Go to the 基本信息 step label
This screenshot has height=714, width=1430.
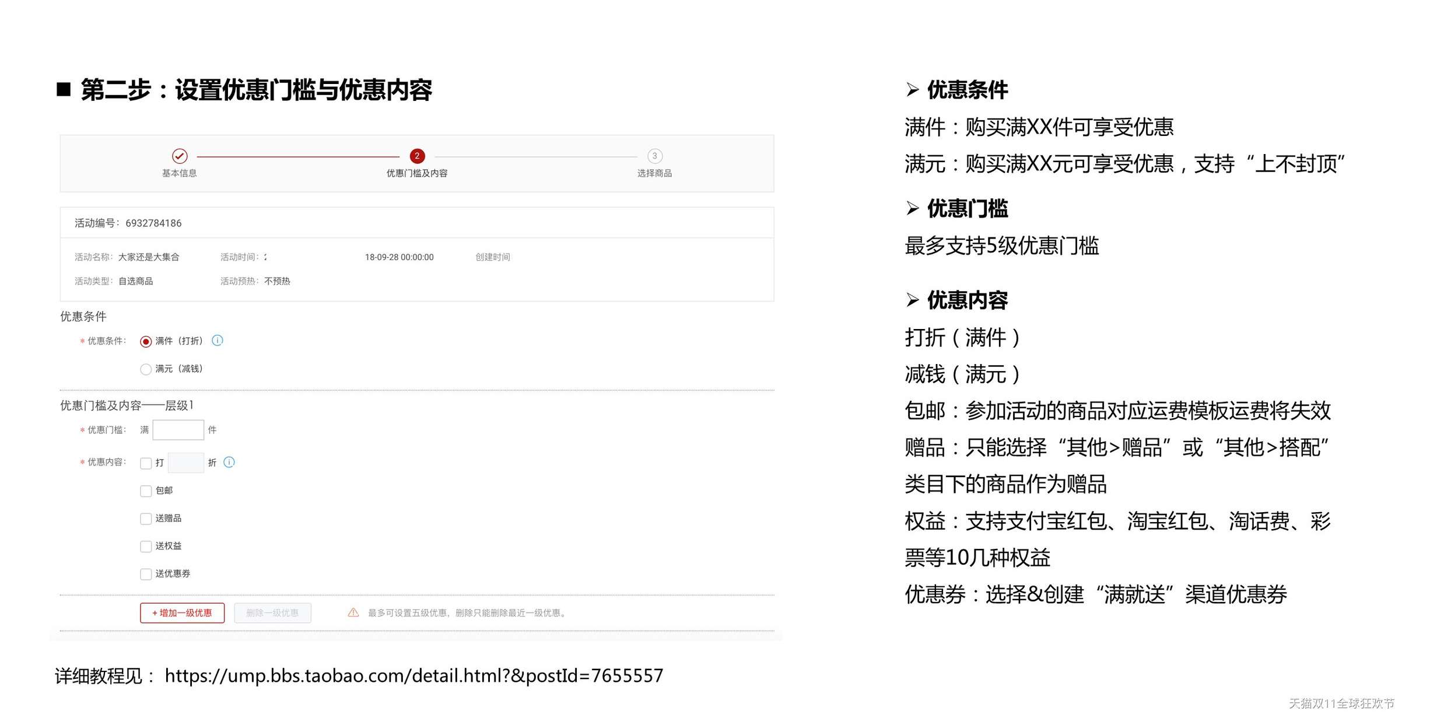point(180,173)
